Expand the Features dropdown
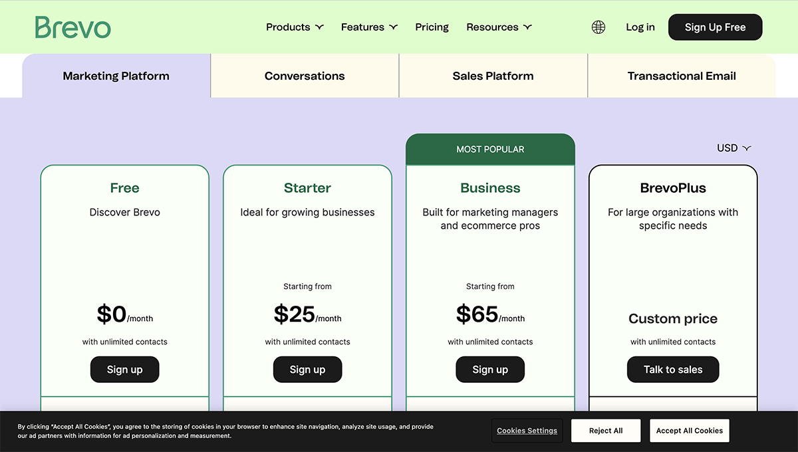The width and height of the screenshot is (798, 452). click(368, 27)
